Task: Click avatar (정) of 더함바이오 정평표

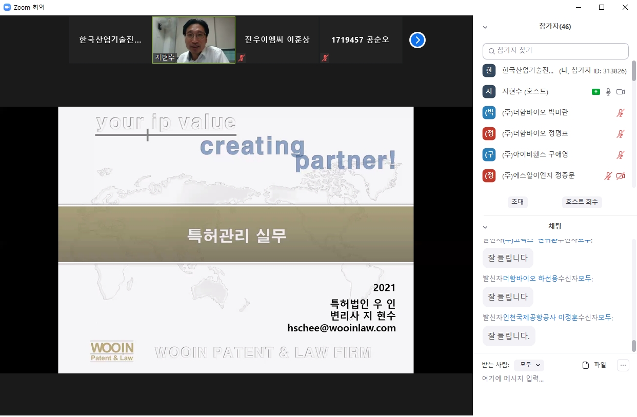Action: point(489,134)
